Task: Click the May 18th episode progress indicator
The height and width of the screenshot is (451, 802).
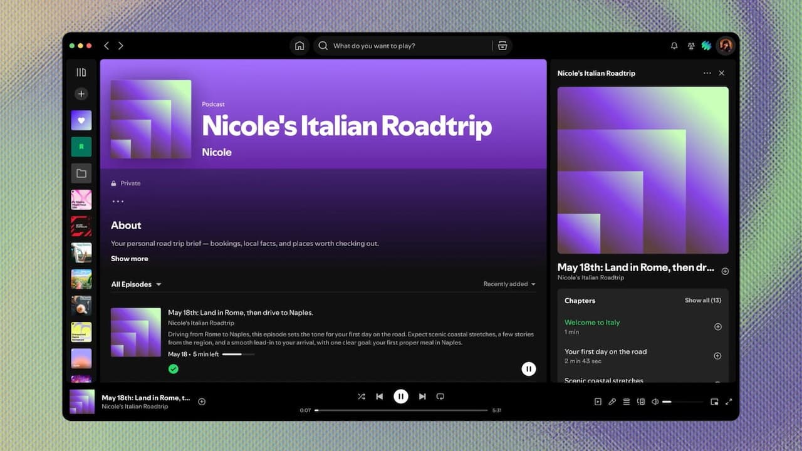Action: coord(238,355)
